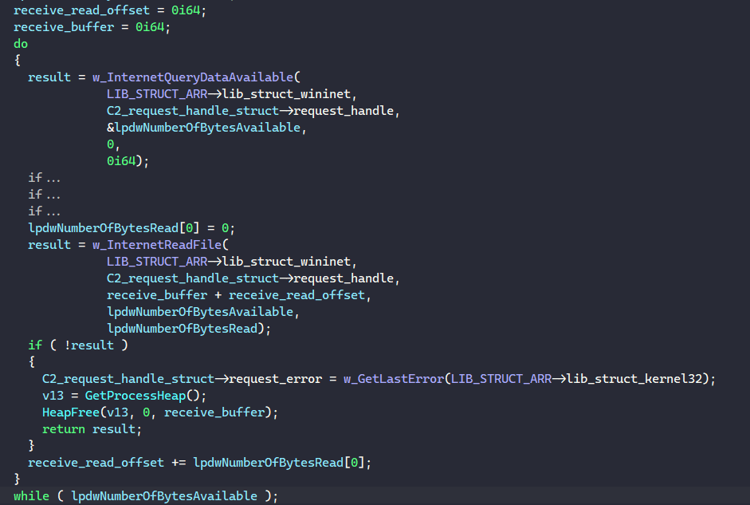The width and height of the screenshot is (750, 505).
Task: Select the w_GetLastError function name
Action: (394, 379)
